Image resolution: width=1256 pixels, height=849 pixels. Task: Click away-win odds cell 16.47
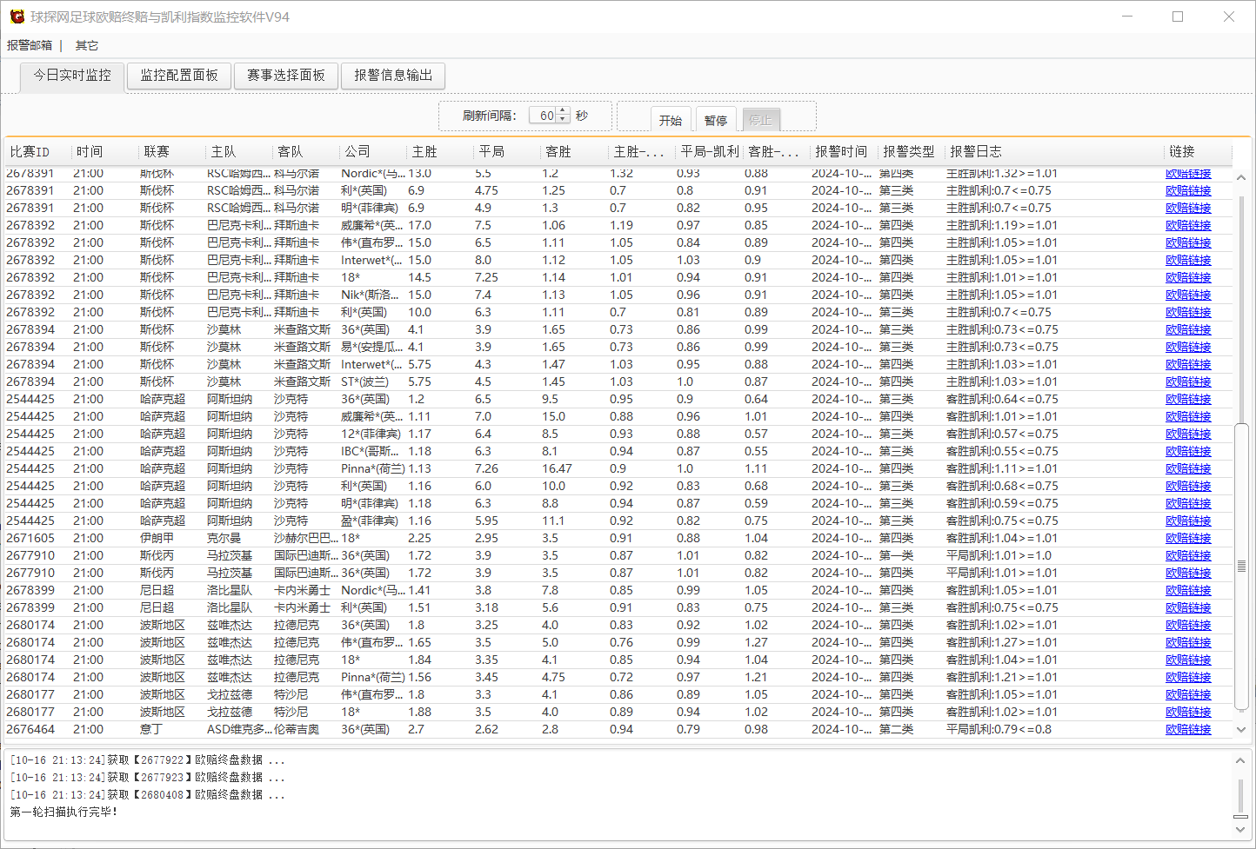(x=557, y=469)
